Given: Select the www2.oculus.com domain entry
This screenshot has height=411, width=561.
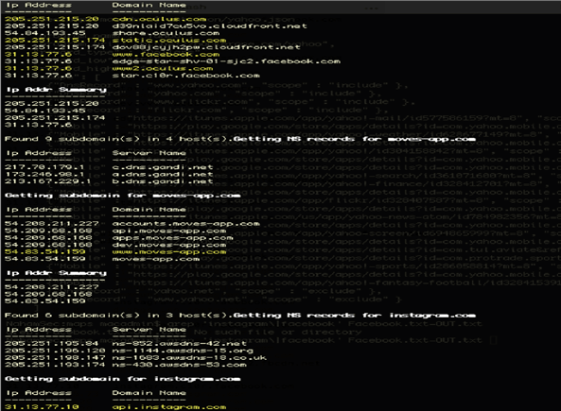Looking at the screenshot, I should tap(163, 68).
